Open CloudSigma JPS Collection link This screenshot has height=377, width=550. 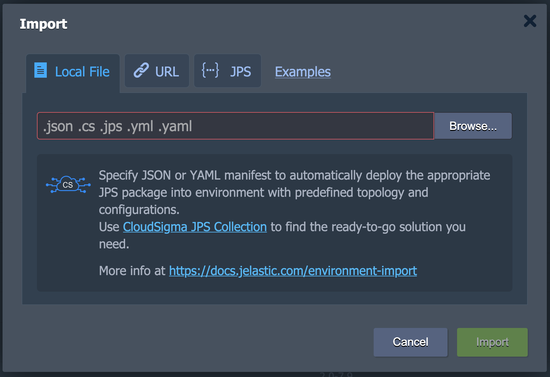(x=195, y=227)
